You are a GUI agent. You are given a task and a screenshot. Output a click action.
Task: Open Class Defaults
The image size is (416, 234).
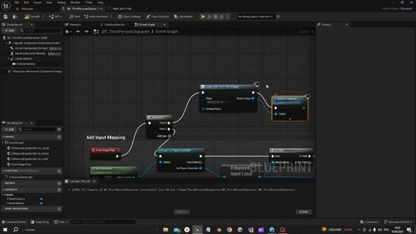point(157,17)
